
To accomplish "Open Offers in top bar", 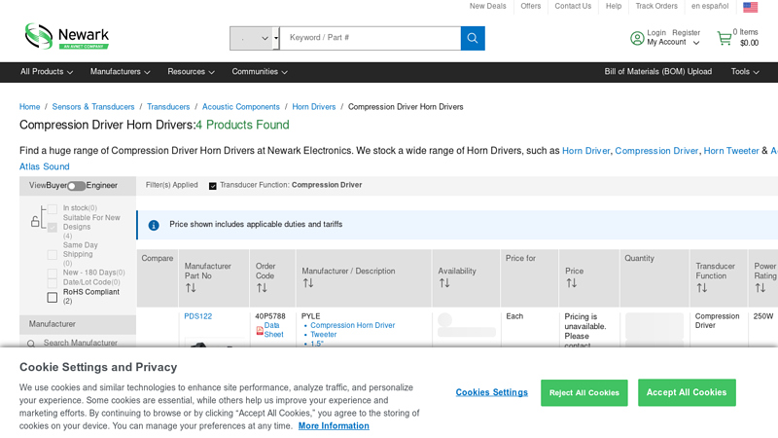I will (530, 6).
